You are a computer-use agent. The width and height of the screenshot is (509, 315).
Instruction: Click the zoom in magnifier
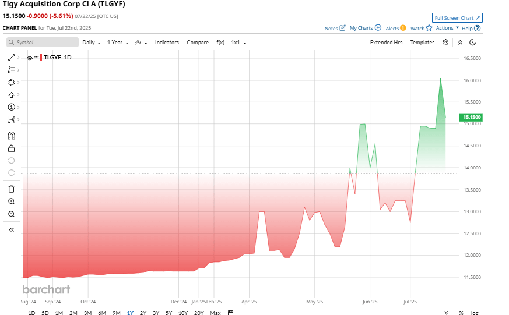[11, 201]
